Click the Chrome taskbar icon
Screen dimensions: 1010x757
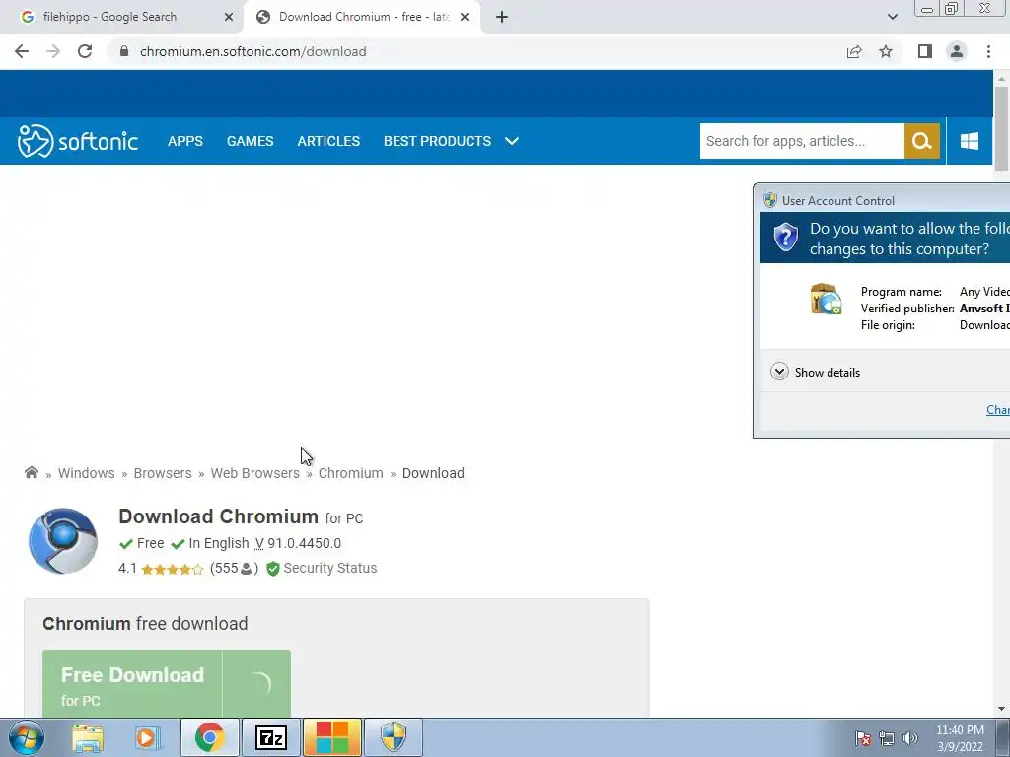tap(209, 737)
